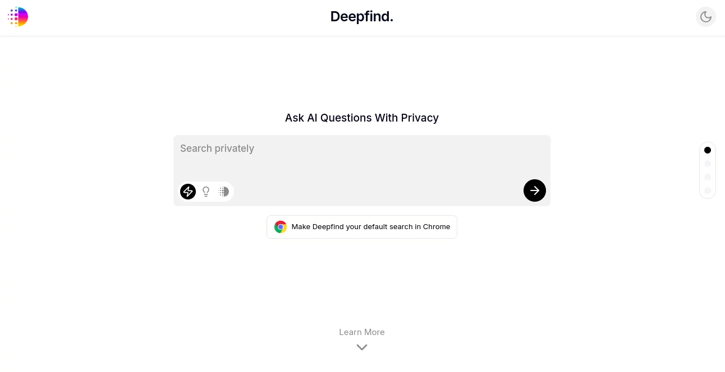Screen dimensions: 725x372
Task: Click the bottom dot of the page indicator
Action: pos(708,190)
